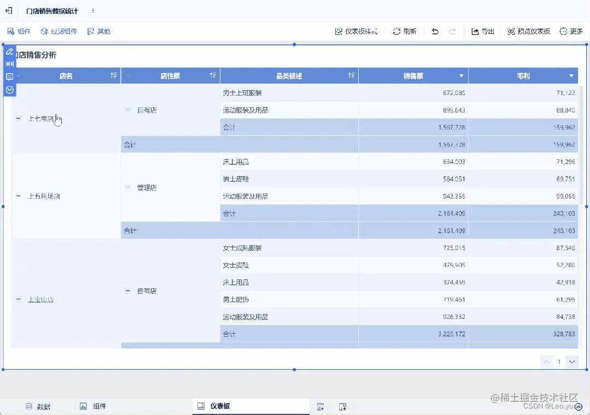The height and width of the screenshot is (415, 590).
Task: Open the 销售额 column dropdown
Action: (461, 75)
